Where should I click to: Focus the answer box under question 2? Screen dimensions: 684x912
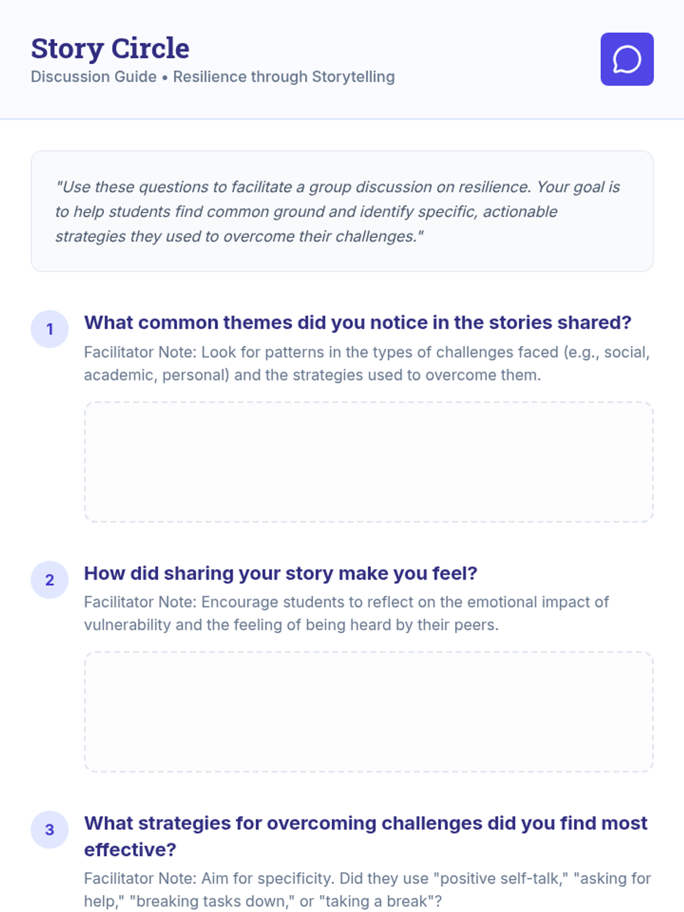[x=369, y=712]
